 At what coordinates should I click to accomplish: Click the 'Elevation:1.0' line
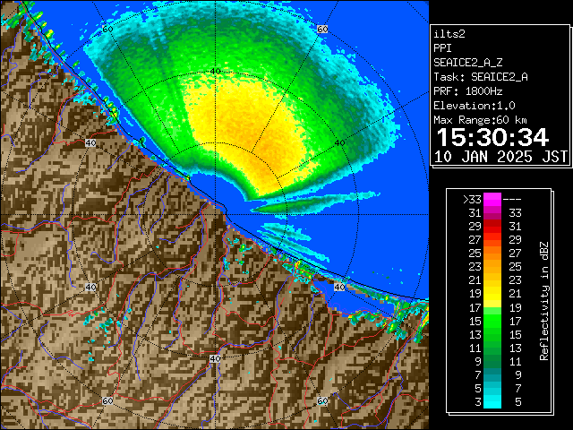click(x=475, y=106)
